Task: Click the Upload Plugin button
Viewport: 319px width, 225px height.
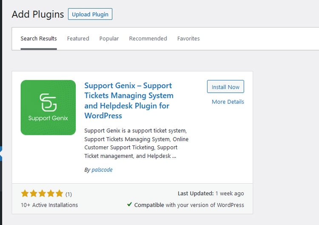Action: coord(90,14)
